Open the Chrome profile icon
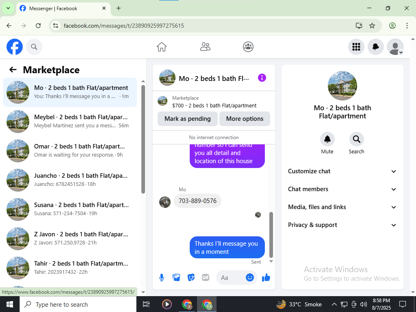416x312 pixels. [392, 26]
